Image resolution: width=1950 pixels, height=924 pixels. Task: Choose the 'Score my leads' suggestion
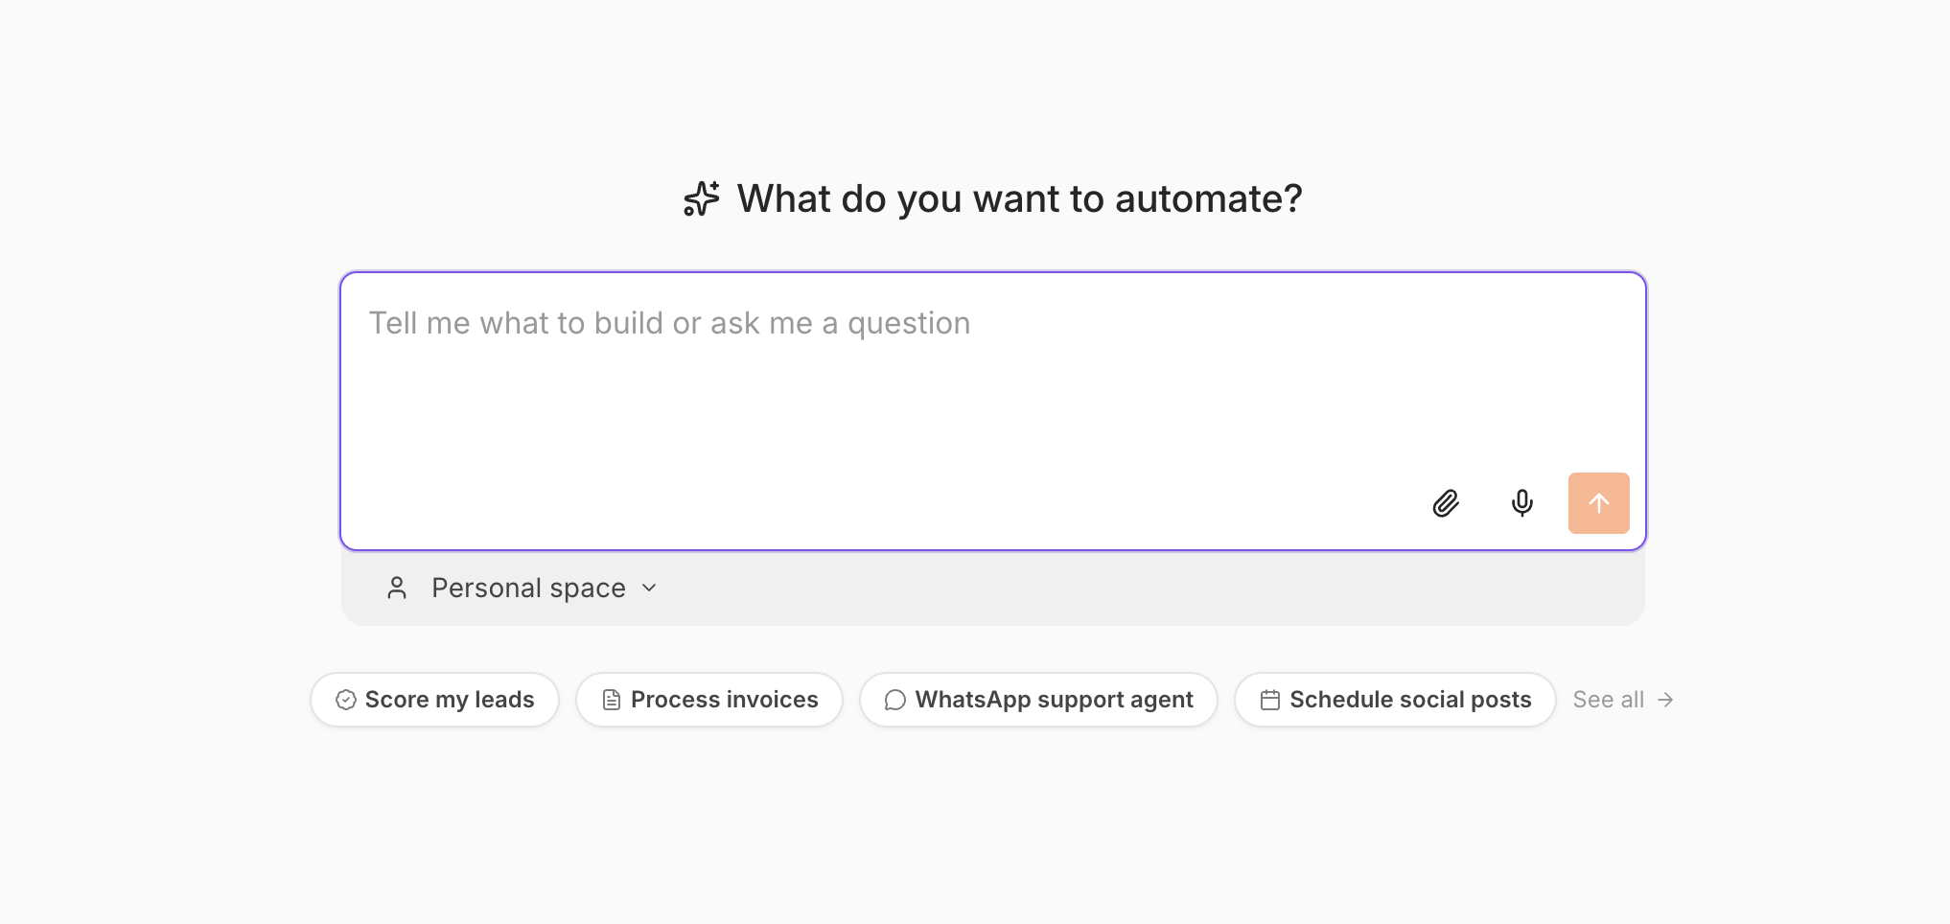coord(434,700)
